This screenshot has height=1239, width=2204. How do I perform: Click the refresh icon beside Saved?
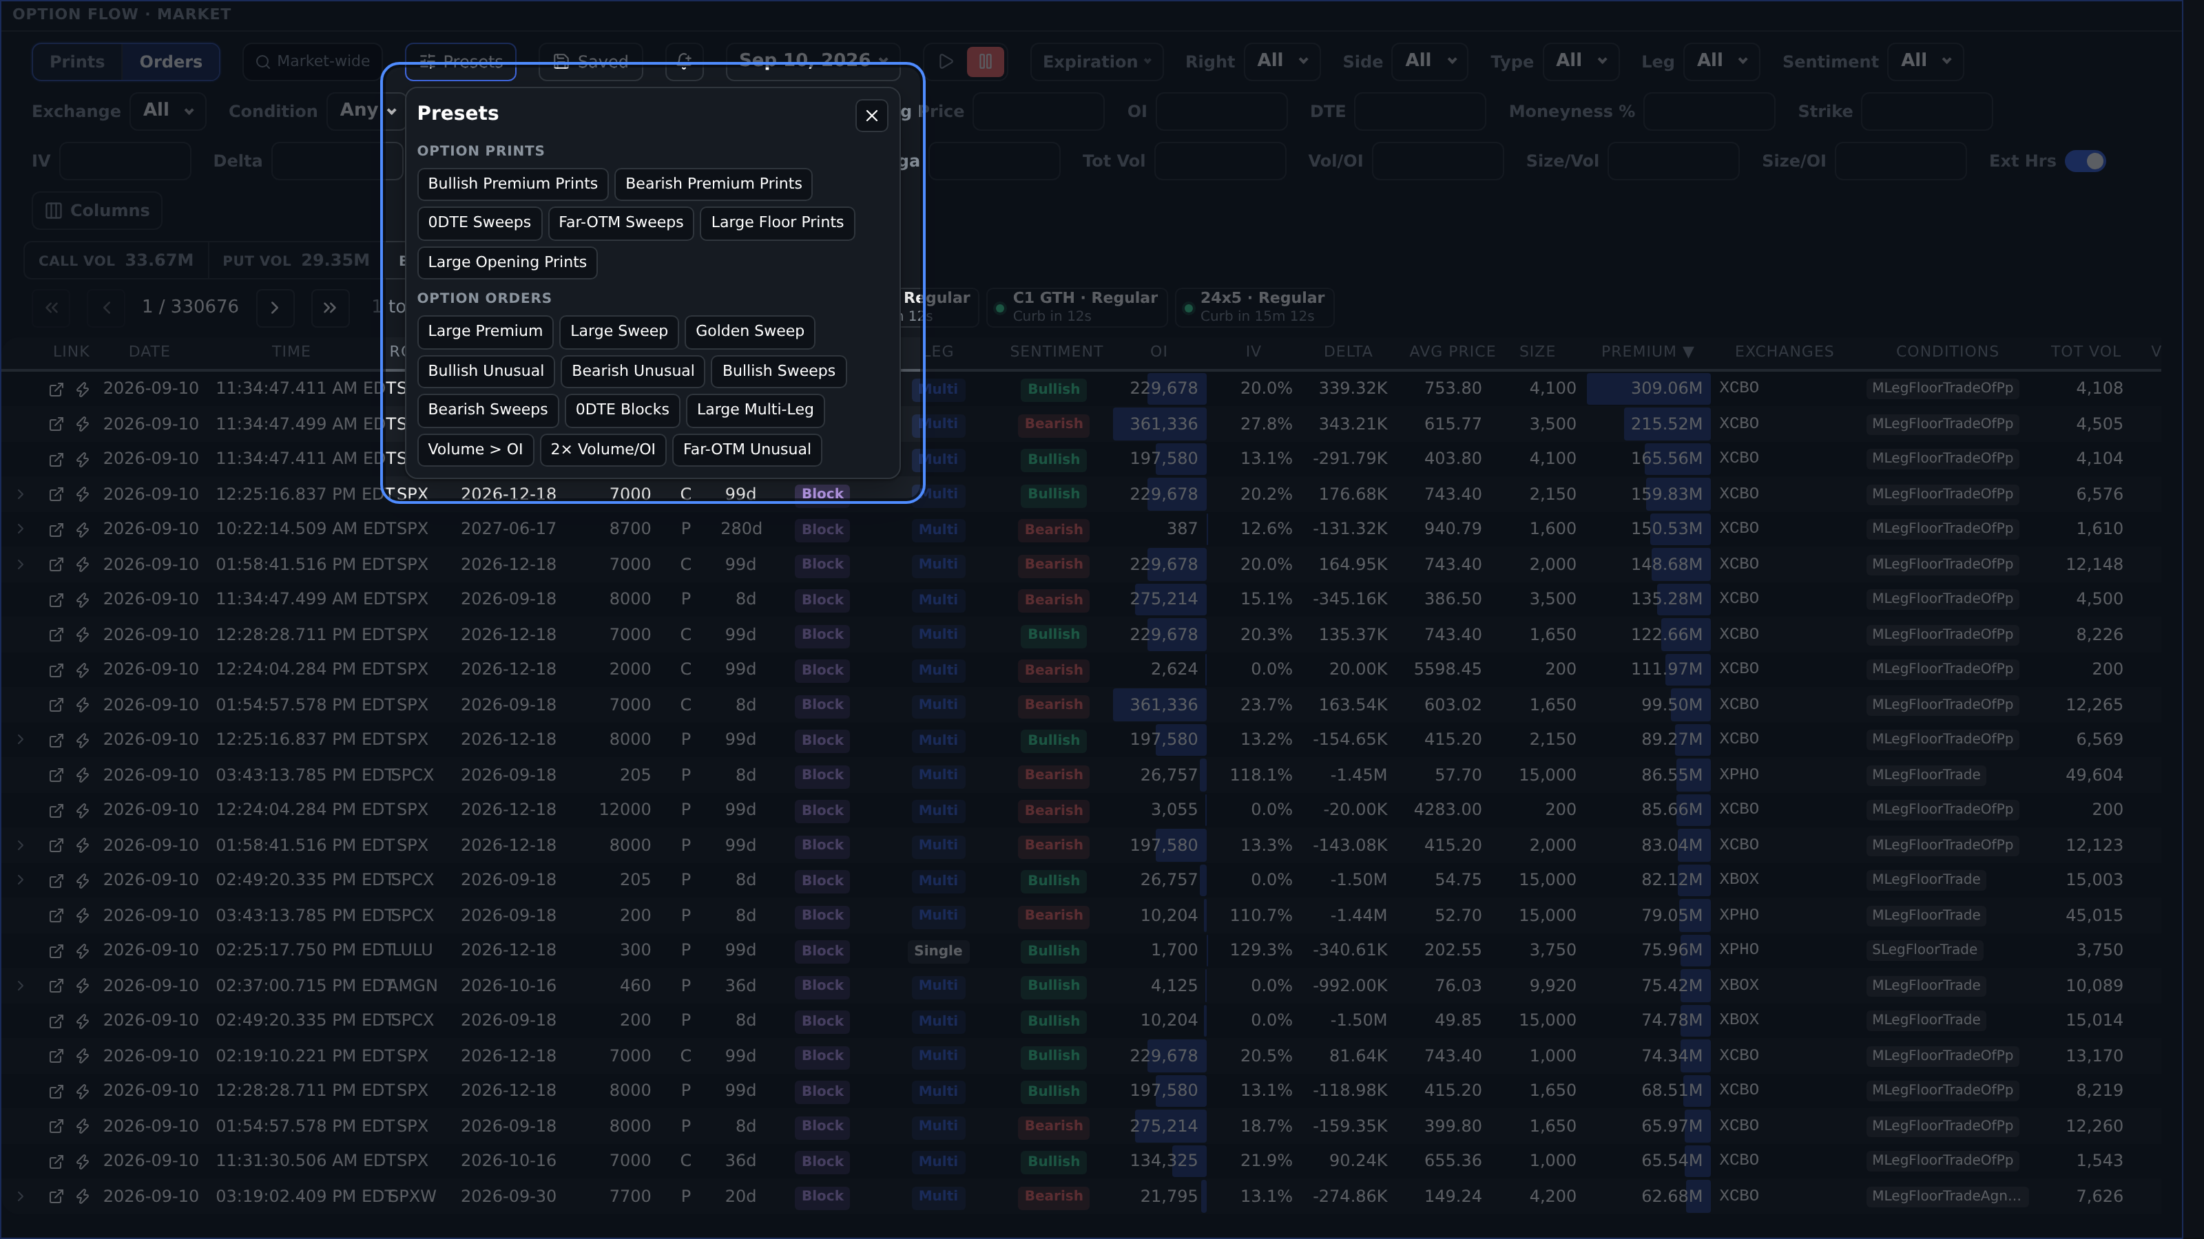(684, 61)
